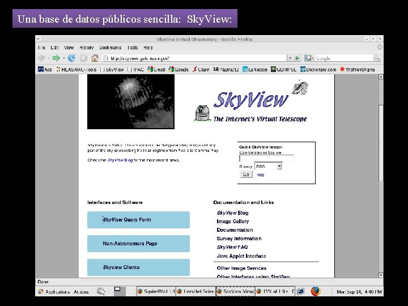Open the GLIMPSE bookmark
The height and width of the screenshot is (306, 408).
click(283, 70)
